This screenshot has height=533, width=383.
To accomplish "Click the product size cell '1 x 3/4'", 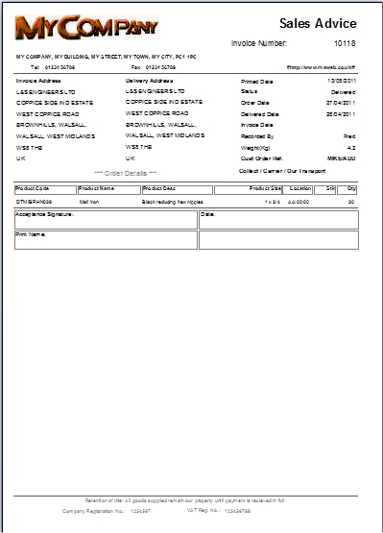I will tap(273, 202).
